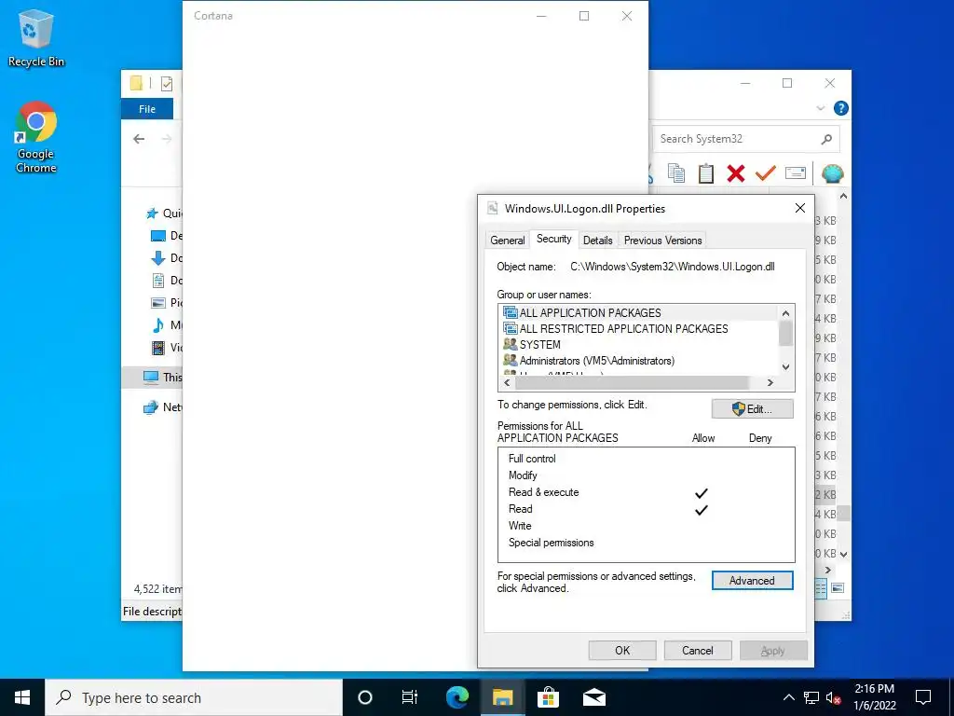954x716 pixels.
Task: Click the taskbar search box
Action: (194, 697)
